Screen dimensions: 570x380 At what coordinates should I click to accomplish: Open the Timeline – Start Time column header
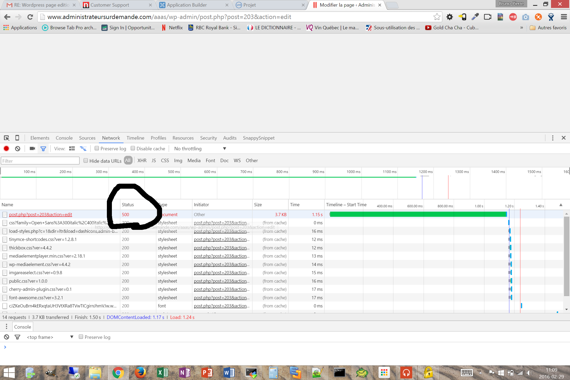tap(346, 205)
